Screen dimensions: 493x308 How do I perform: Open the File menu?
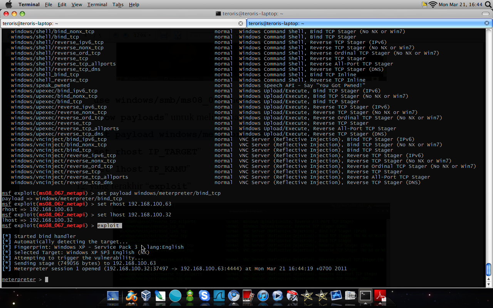click(49, 5)
